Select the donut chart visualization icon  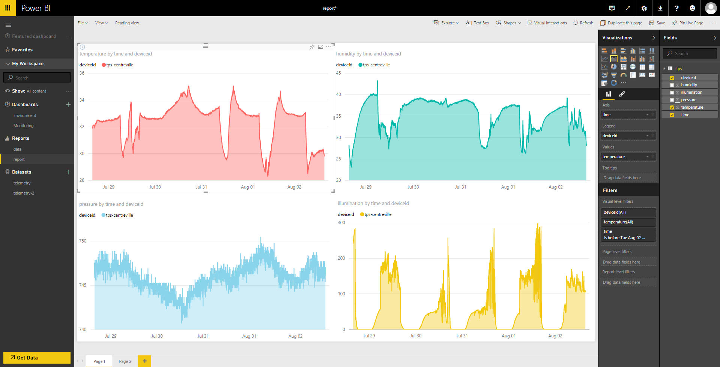[614, 83]
